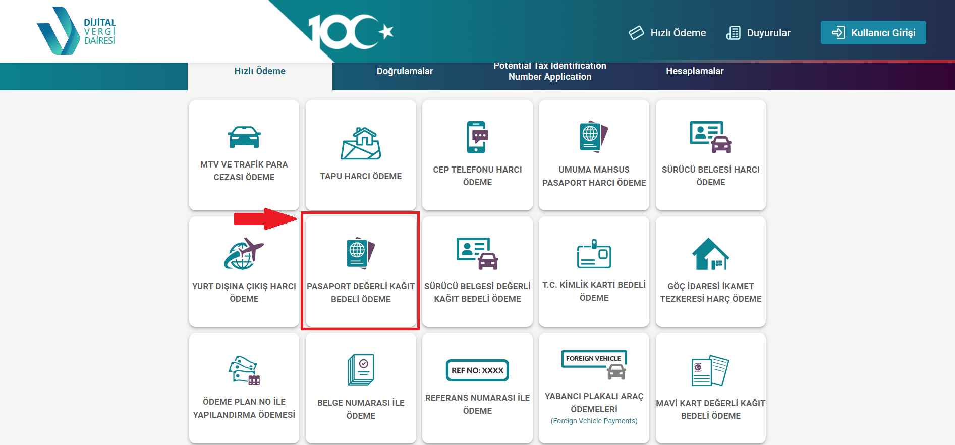Click the Pasaport Değerli Kağıt passport icon

(x=361, y=253)
